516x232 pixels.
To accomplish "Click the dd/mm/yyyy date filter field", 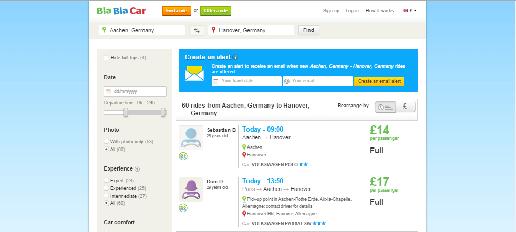I will [135, 92].
